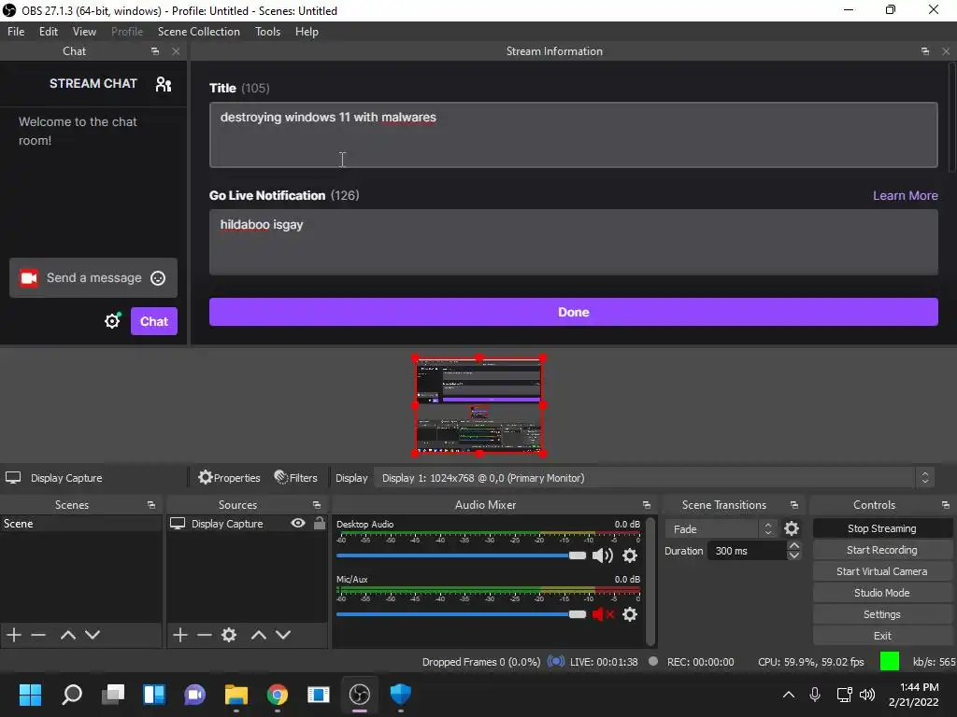Show hidden system tray icons chevron

[789, 695]
